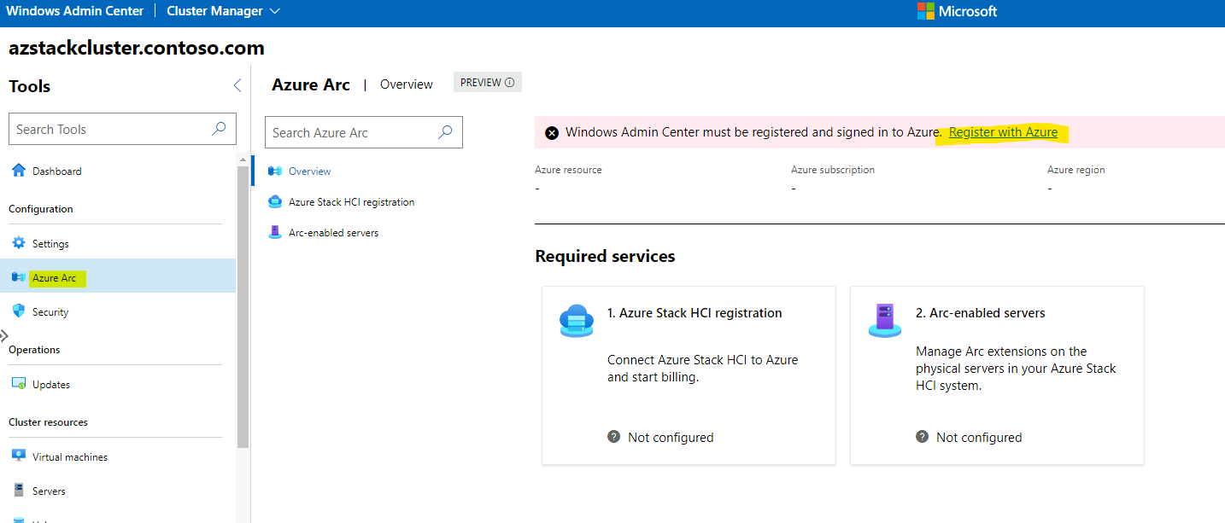The width and height of the screenshot is (1225, 523).
Task: Click 'Connect Azure Stack HCI to Azure' description
Action: click(703, 369)
